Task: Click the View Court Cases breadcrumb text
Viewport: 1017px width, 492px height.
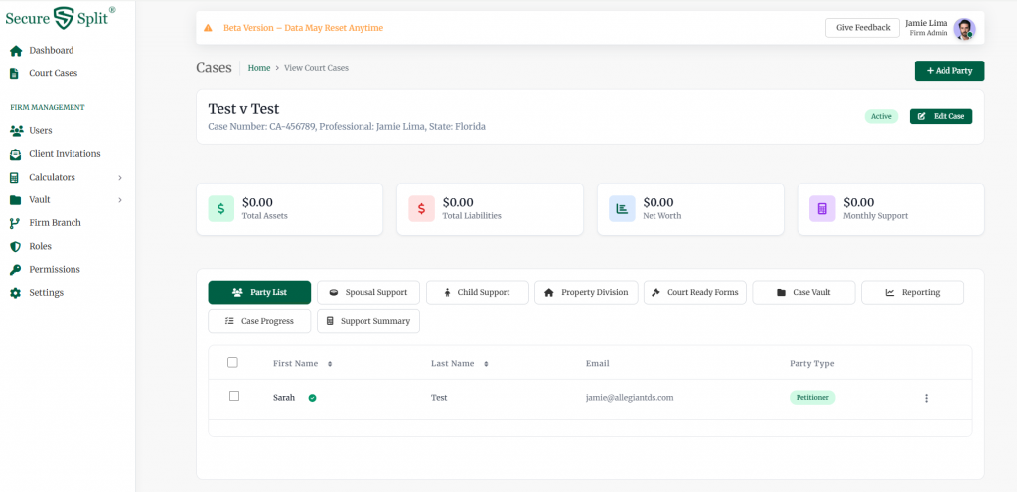Action: 317,68
